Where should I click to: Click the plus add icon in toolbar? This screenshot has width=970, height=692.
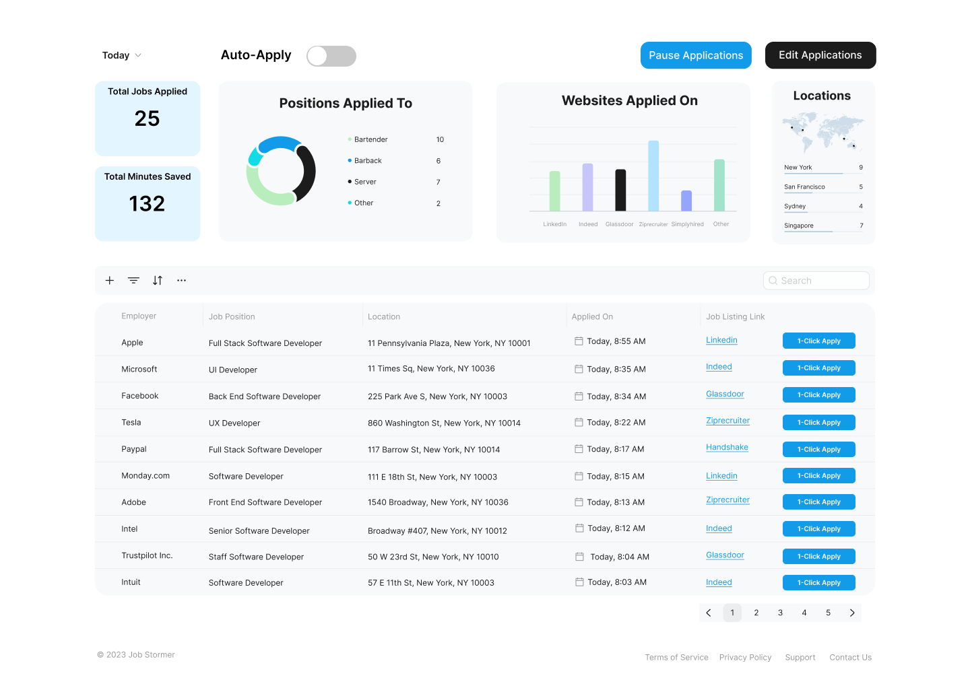pyautogui.click(x=110, y=281)
